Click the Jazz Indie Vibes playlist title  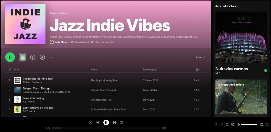110,25
